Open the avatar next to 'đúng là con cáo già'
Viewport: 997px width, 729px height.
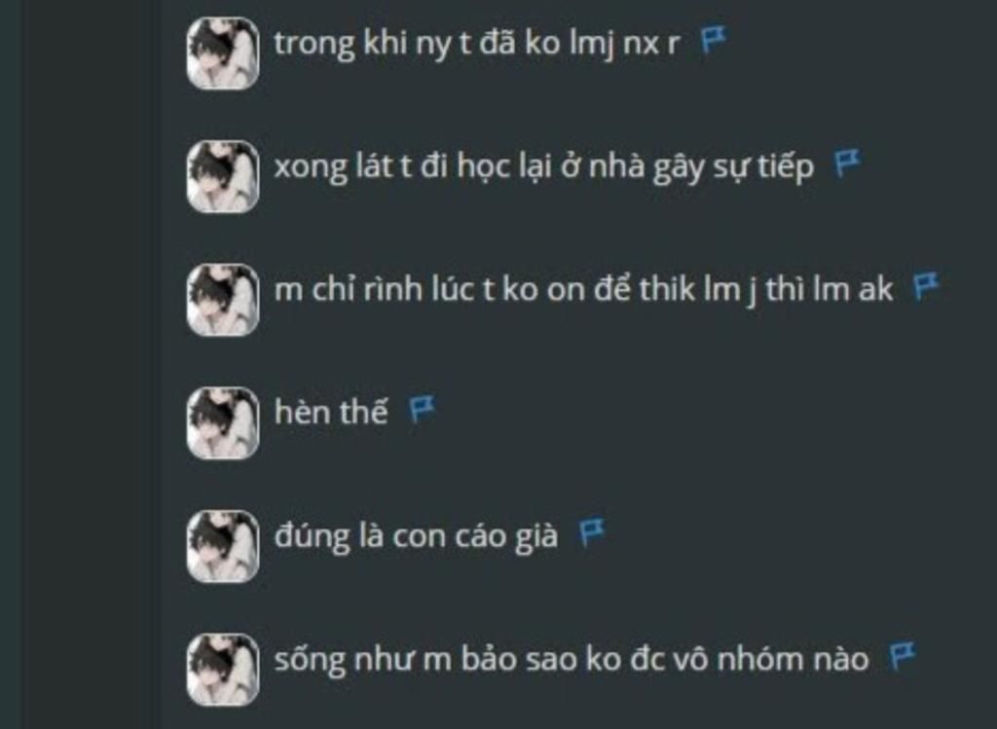pos(223,547)
